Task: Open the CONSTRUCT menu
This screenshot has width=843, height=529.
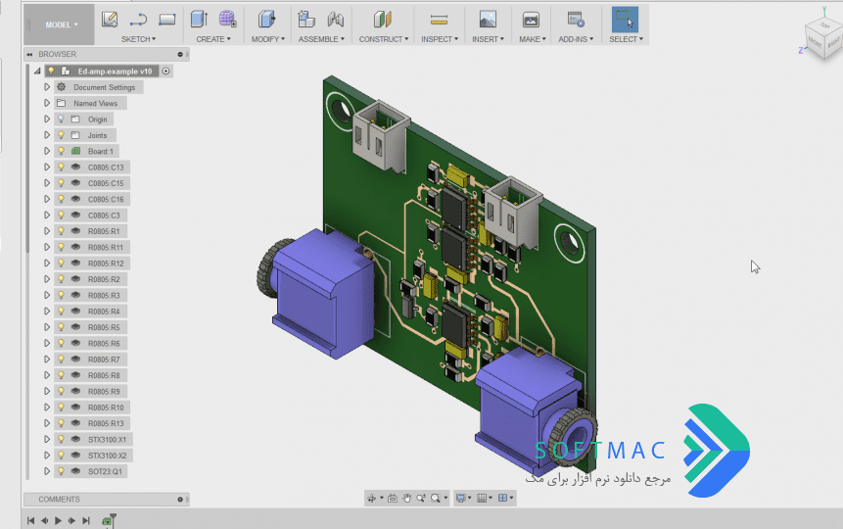Action: pyautogui.click(x=384, y=39)
